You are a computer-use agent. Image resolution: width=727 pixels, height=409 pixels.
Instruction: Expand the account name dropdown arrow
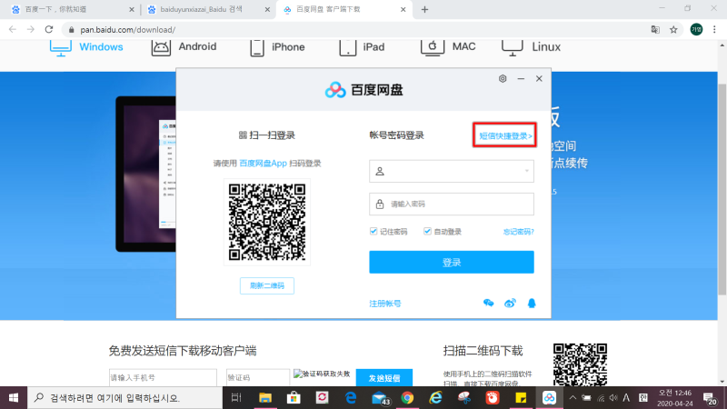pos(527,171)
